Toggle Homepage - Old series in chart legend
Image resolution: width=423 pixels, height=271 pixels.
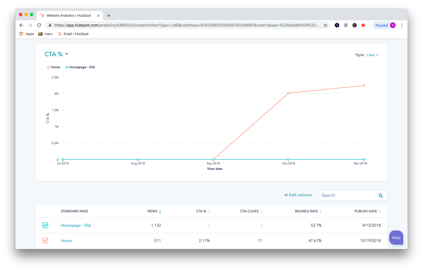coord(80,67)
